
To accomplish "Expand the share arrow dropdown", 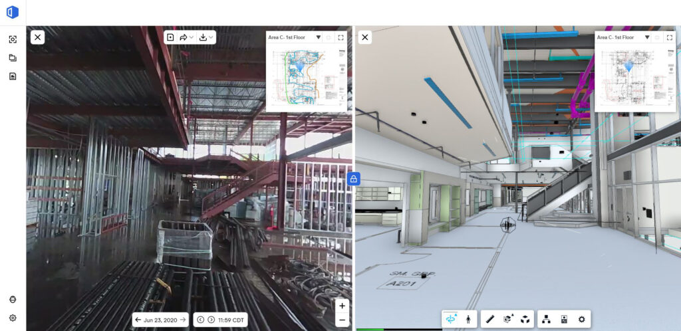I will [x=186, y=37].
